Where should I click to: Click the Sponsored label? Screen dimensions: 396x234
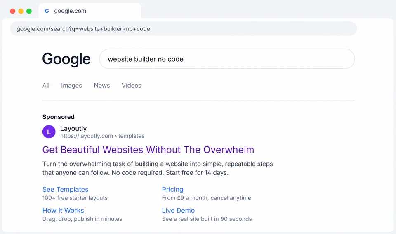point(58,117)
